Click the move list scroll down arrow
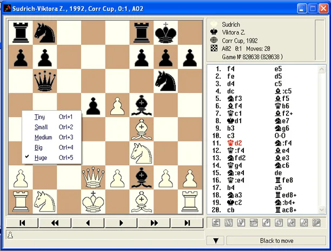Image resolution: width=331 pixels, height=251 pixels. (321, 209)
